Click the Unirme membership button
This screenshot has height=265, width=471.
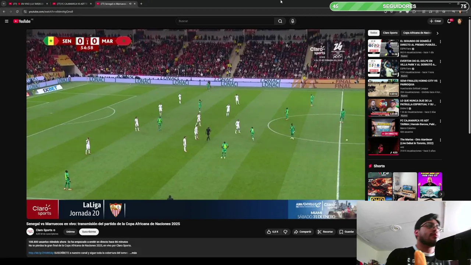click(x=70, y=232)
